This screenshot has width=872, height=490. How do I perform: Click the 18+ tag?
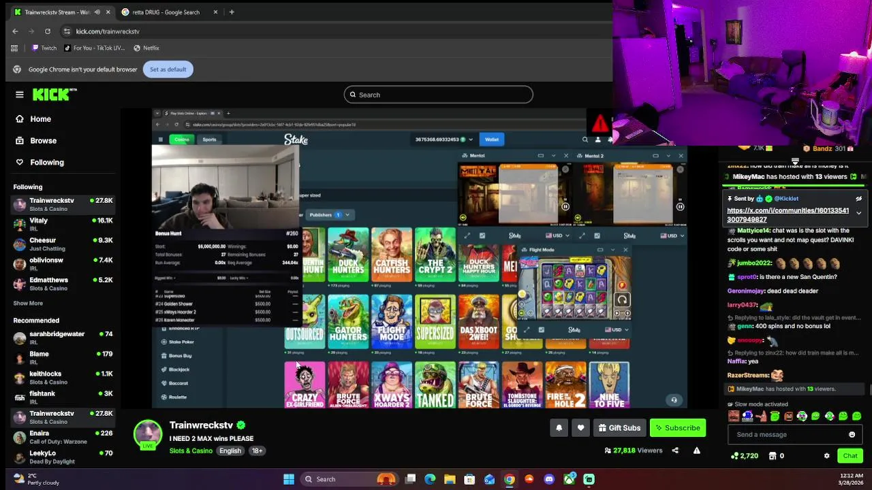[257, 451]
